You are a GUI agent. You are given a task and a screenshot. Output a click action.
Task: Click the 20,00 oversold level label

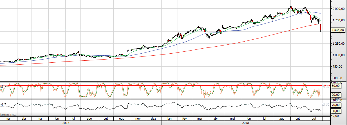point(337,95)
